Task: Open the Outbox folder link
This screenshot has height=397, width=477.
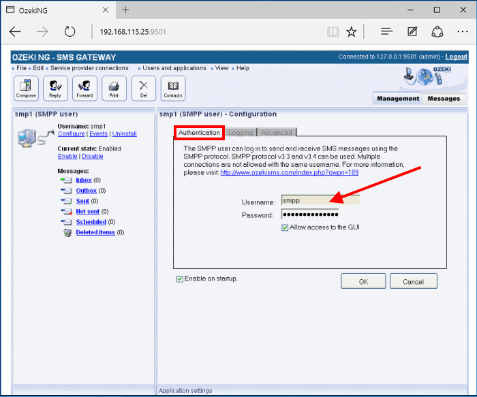Action: (87, 191)
